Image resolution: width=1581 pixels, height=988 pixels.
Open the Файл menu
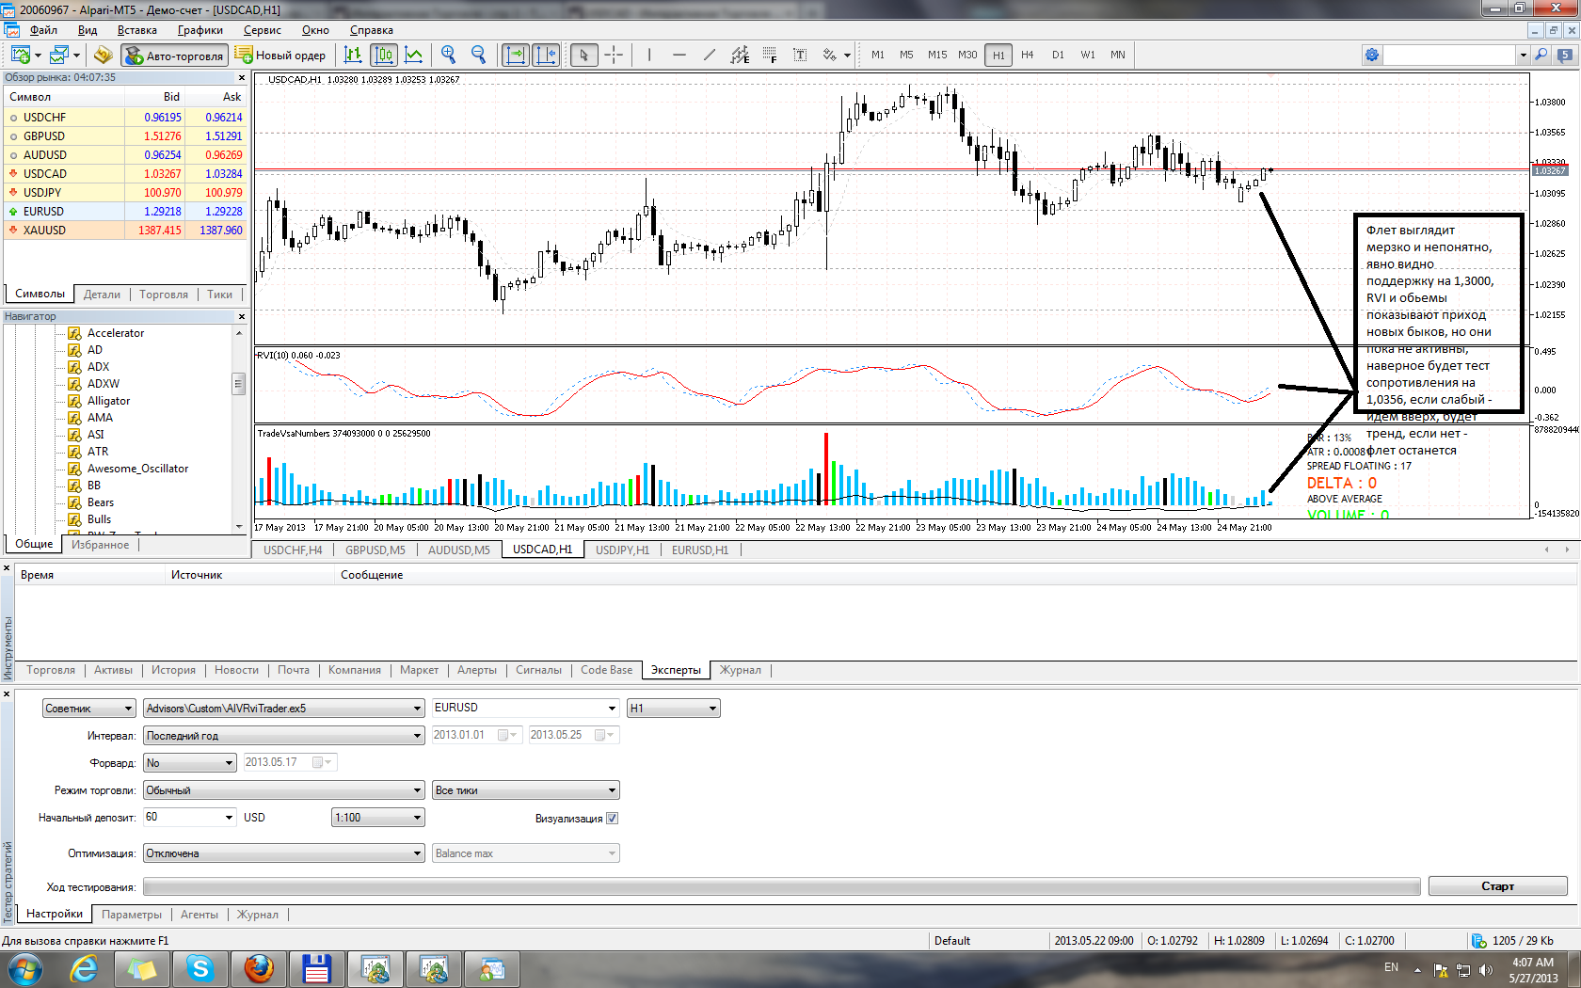[43, 30]
